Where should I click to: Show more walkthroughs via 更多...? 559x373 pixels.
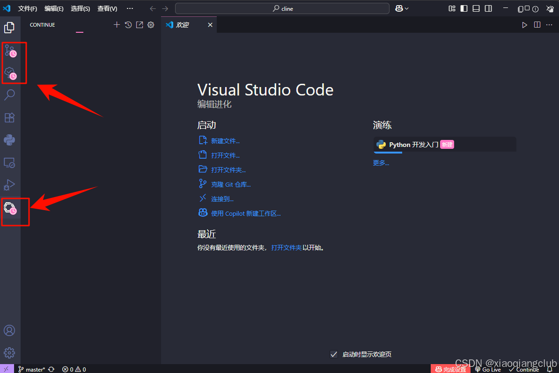point(381,163)
